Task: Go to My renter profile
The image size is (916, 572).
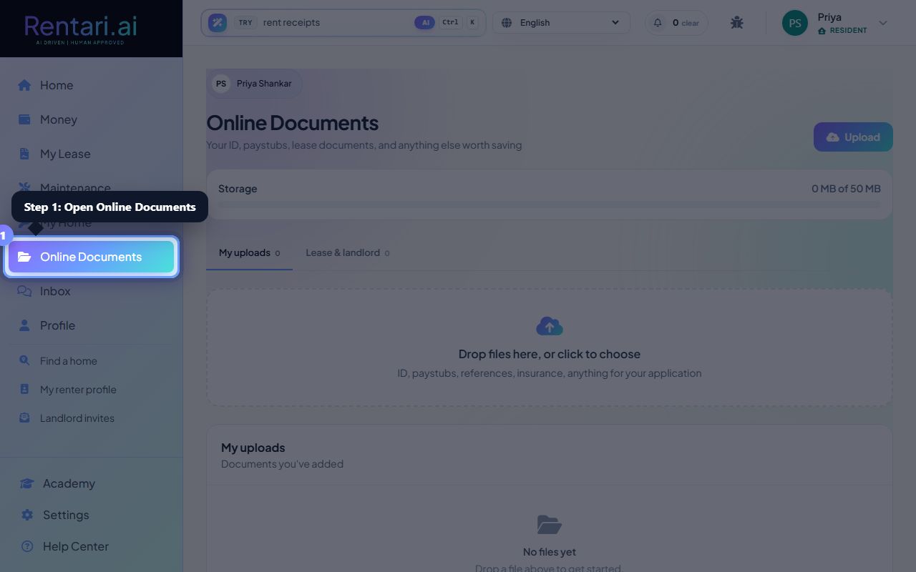Action: click(91, 389)
